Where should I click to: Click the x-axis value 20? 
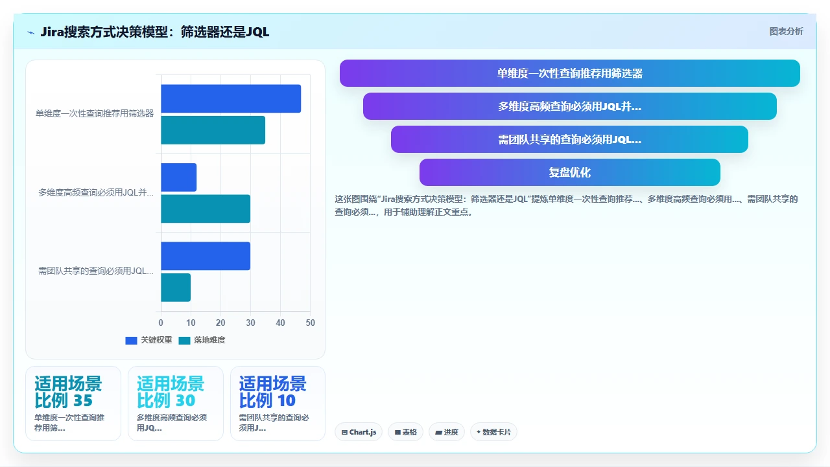tap(220, 323)
